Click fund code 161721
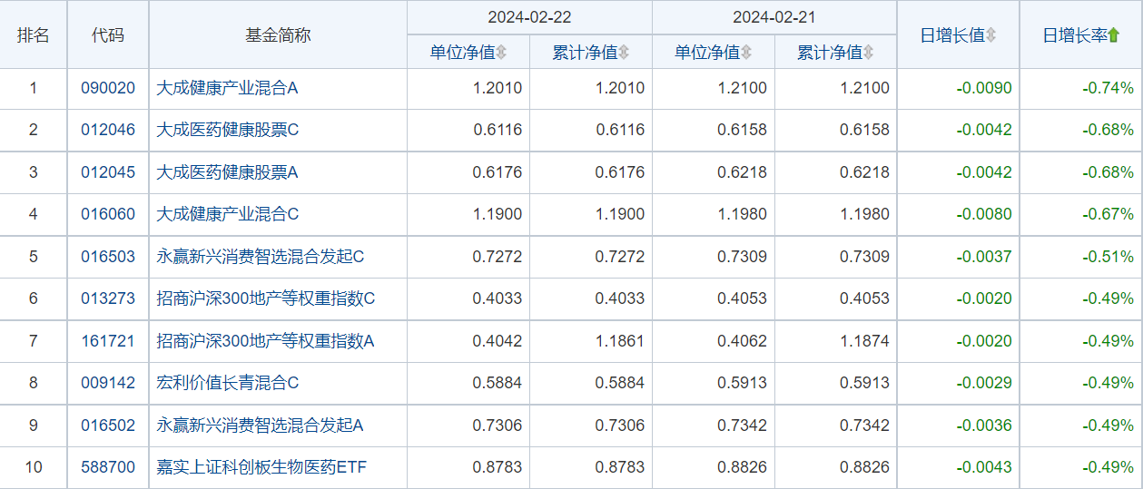Viewport: 1143px width, 489px height. tap(108, 341)
